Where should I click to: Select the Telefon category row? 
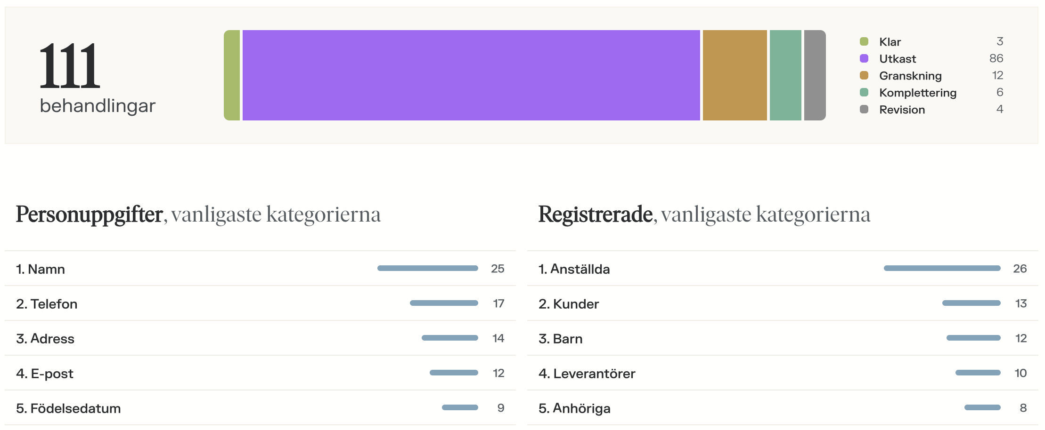(260, 303)
